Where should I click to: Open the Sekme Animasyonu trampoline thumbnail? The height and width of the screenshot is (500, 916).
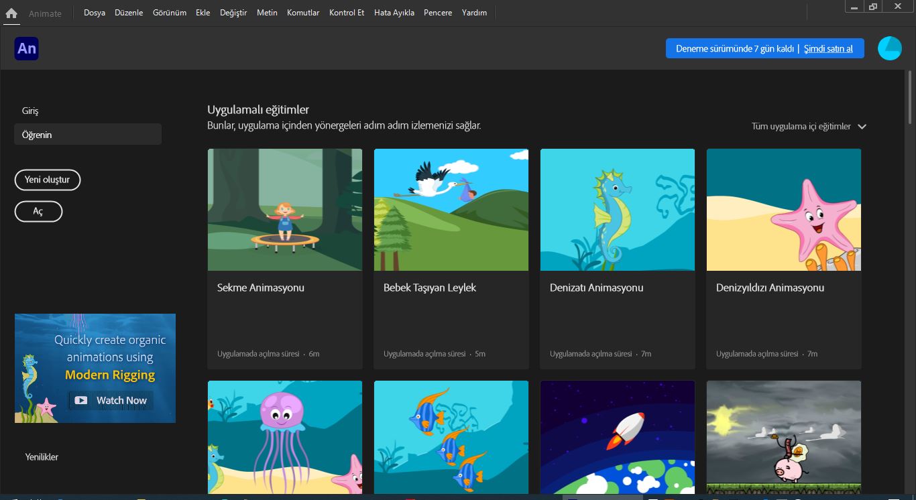coord(285,210)
